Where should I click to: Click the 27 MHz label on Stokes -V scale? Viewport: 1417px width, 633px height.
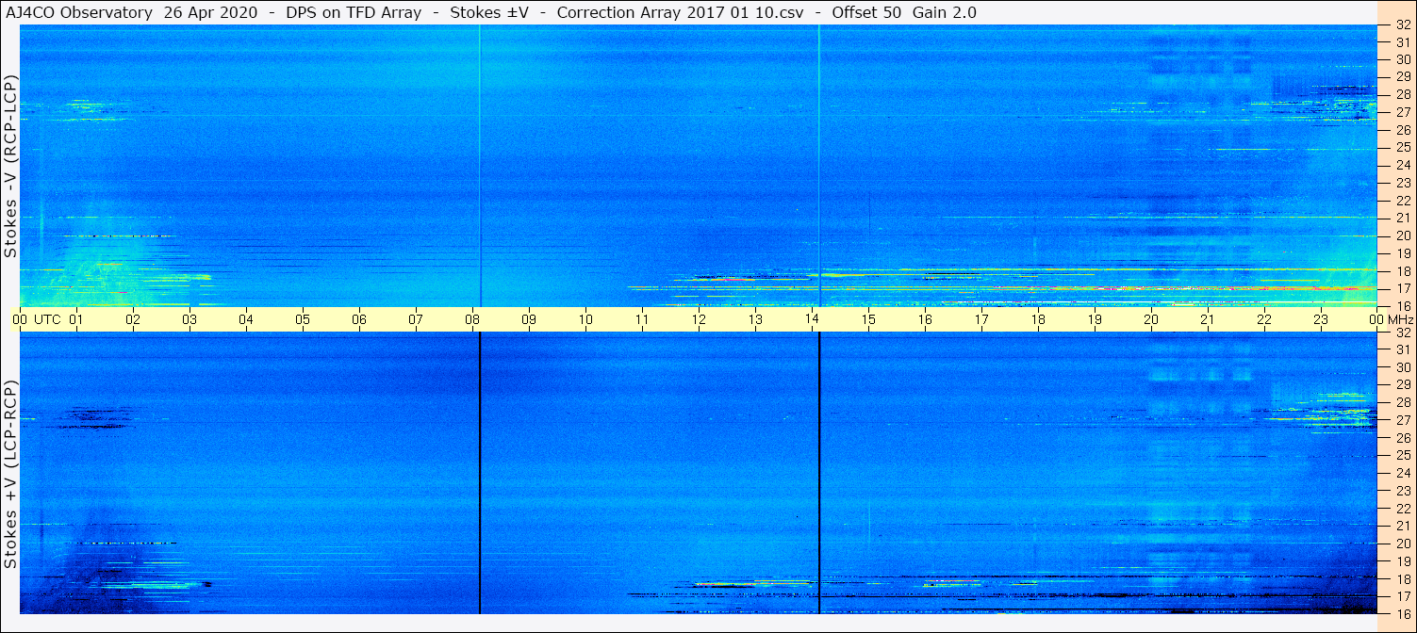[x=1402, y=112]
